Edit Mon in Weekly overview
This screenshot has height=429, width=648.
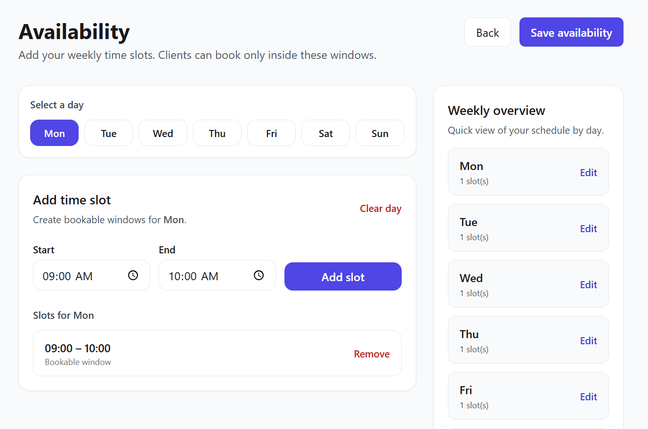[x=588, y=173]
